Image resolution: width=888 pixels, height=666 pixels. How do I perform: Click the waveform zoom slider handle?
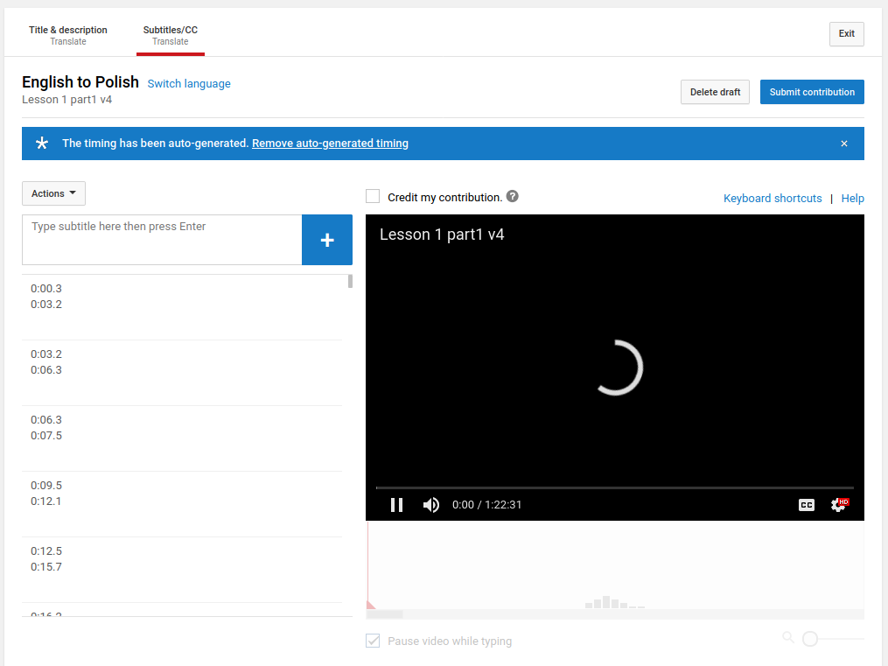tap(810, 639)
